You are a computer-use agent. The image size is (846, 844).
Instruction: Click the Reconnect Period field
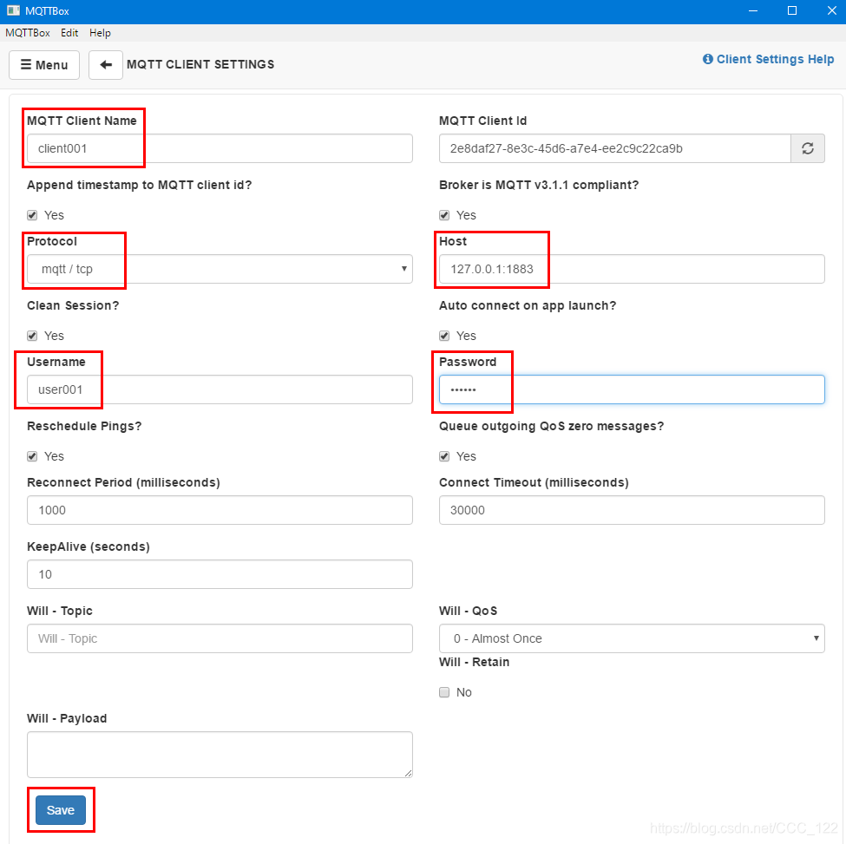click(220, 510)
